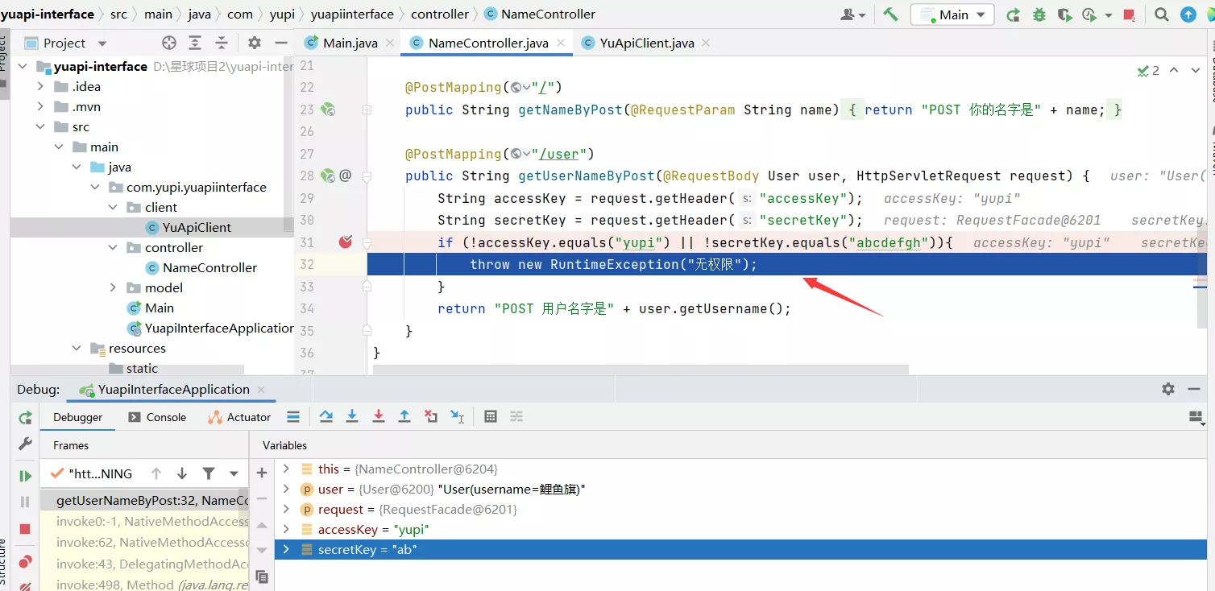Select accessKey = "yupi" variable row
The image size is (1215, 591).
tap(740, 529)
